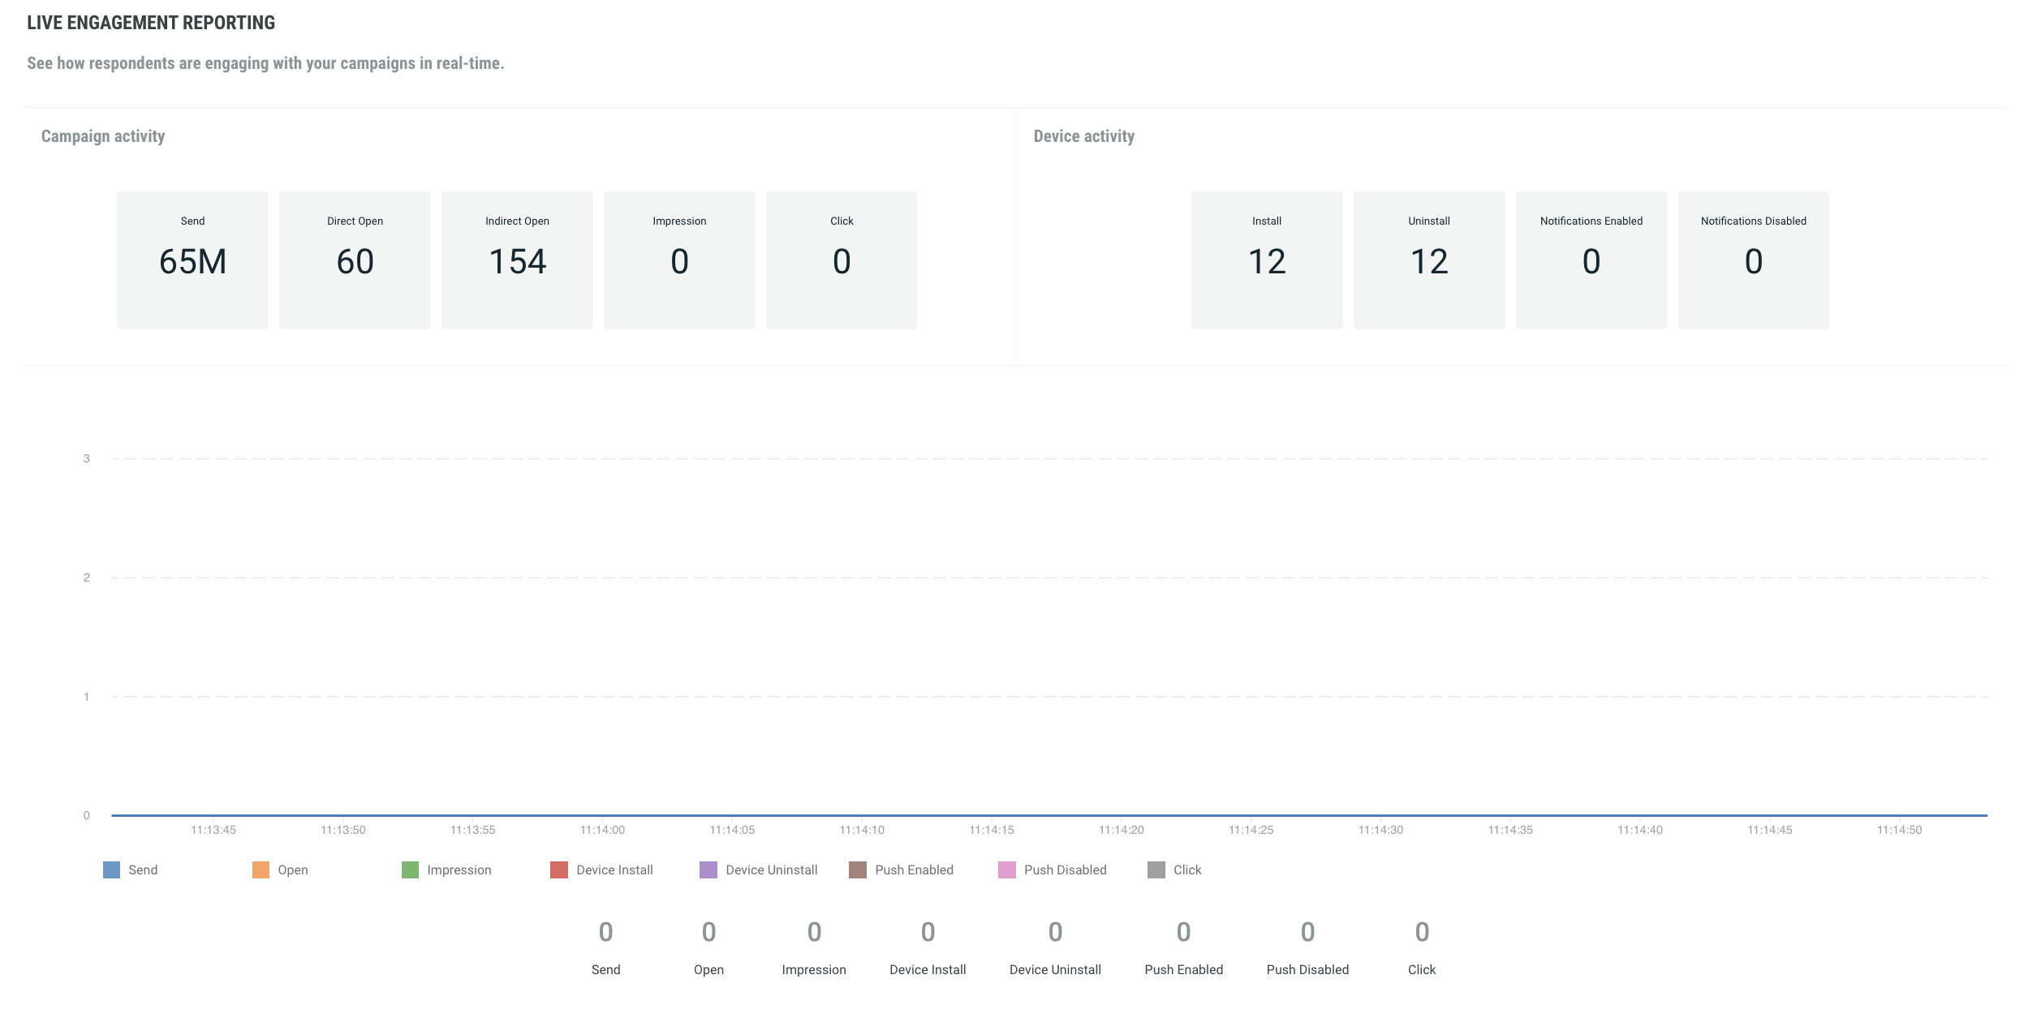Select the Uninstall 12 device card
This screenshot has width=2024, height=1009.
[x=1429, y=260]
